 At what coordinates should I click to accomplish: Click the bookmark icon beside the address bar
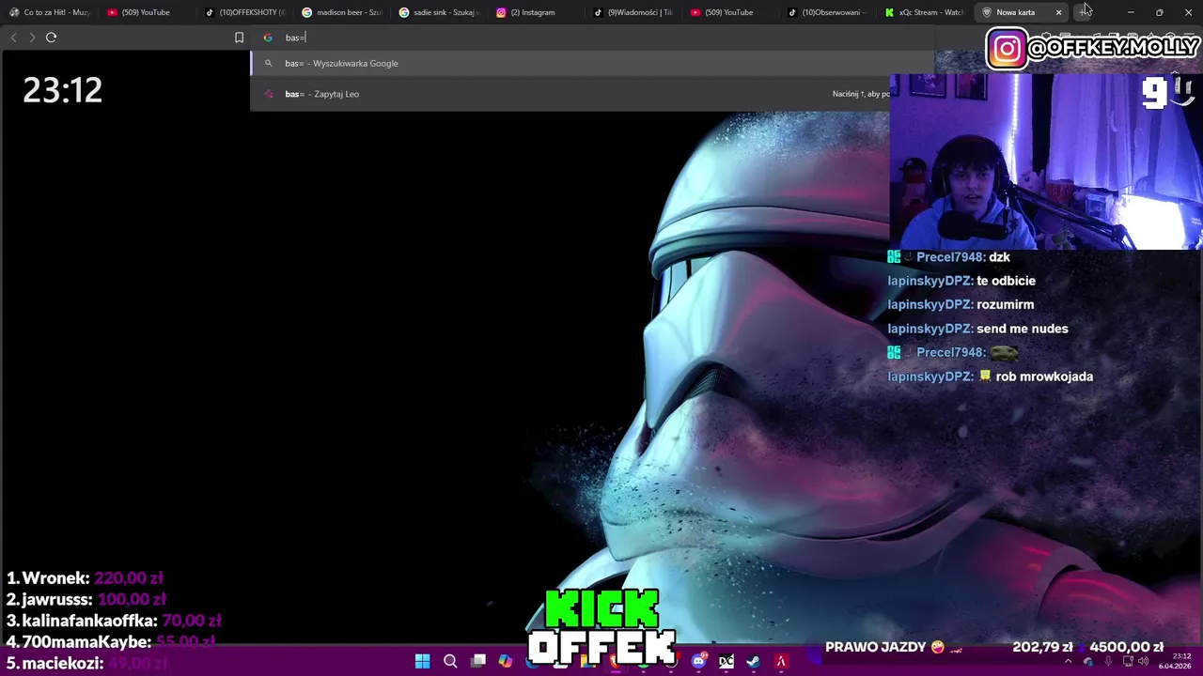(239, 38)
